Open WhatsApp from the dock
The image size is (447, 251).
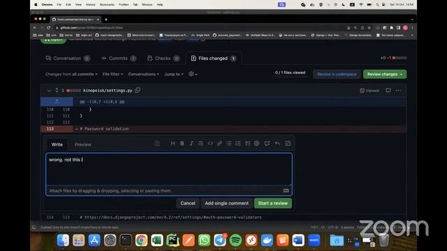point(204,241)
